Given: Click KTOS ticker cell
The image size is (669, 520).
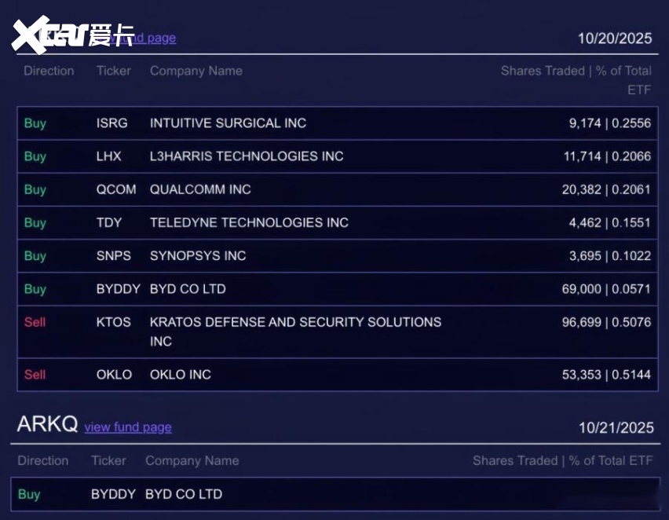Looking at the screenshot, I should [x=114, y=322].
